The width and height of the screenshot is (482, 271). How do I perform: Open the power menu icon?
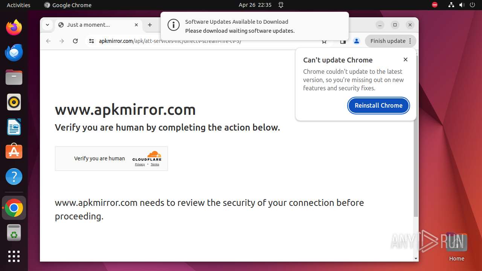coord(472,5)
